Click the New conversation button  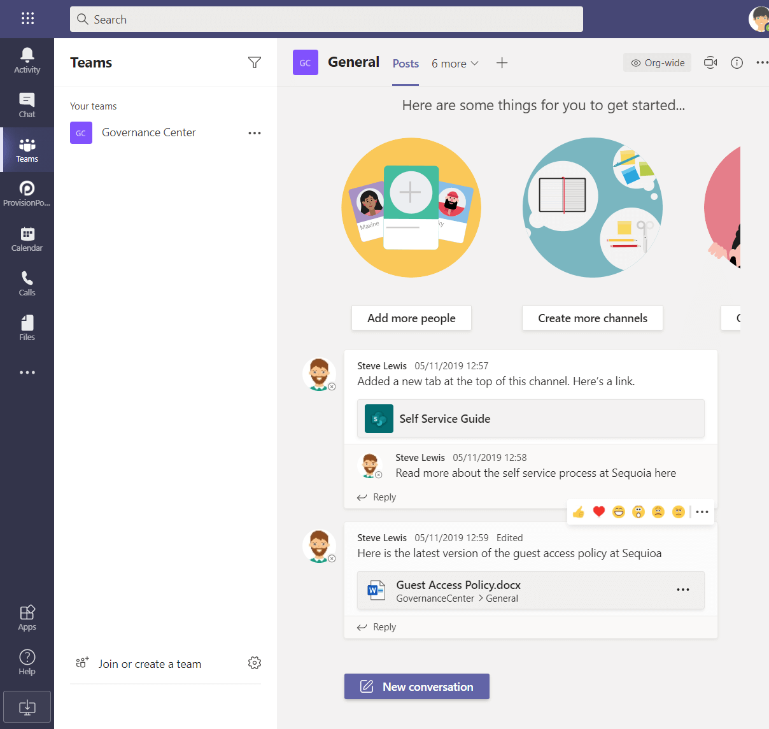tap(417, 686)
